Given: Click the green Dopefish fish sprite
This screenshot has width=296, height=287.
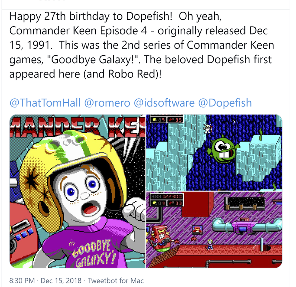Looking at the screenshot, I should (223, 149).
